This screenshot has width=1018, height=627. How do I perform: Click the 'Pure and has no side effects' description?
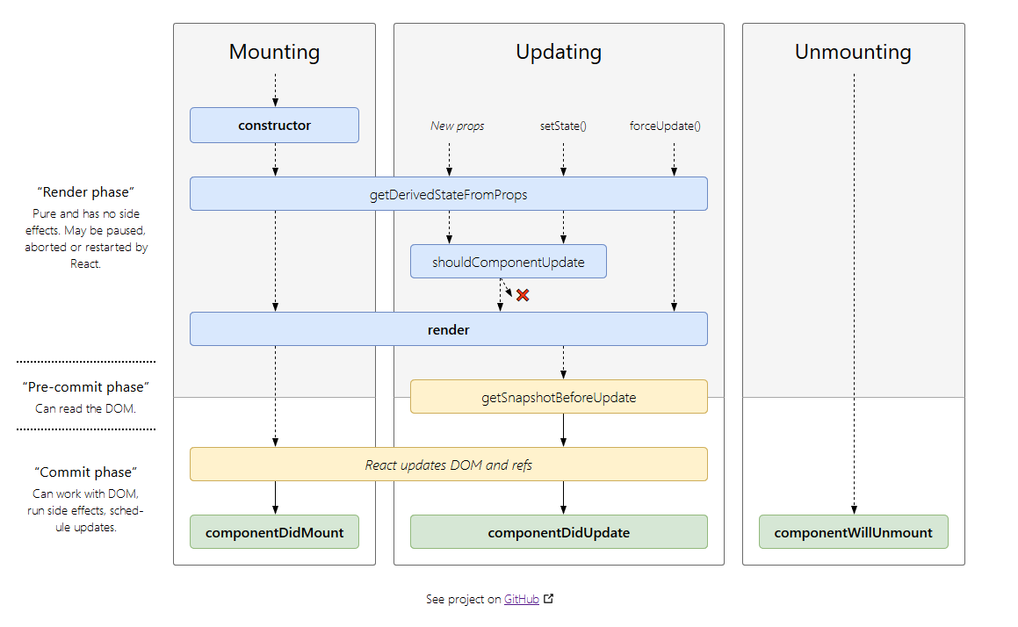click(x=86, y=238)
